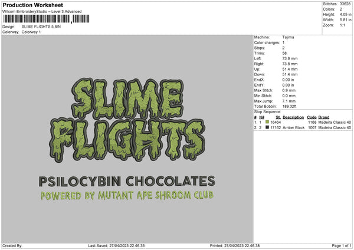354x250 pixels.
Task: Click the Slime Flights embroidery design preview
Action: point(127,140)
